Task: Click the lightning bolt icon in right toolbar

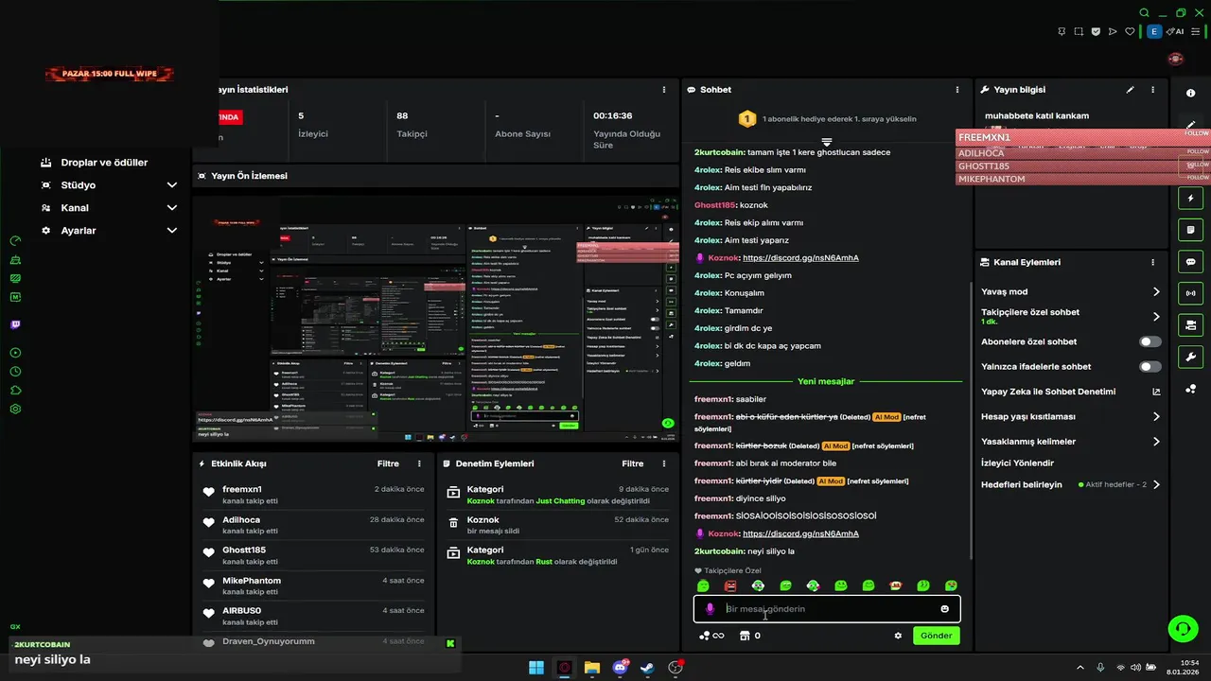Action: [1191, 199]
